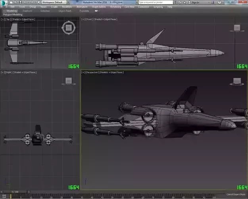The height and width of the screenshot is (199, 248).
Task: Click the Front viewport [+] general menu
Action: coord(83,19)
